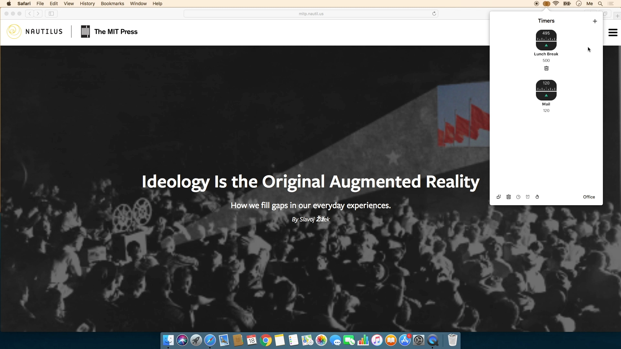Open the Window menu

point(138,4)
